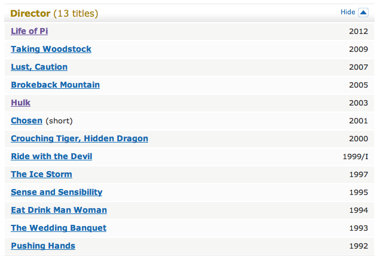Click the Eat Drink Man Woman link

pos(59,210)
